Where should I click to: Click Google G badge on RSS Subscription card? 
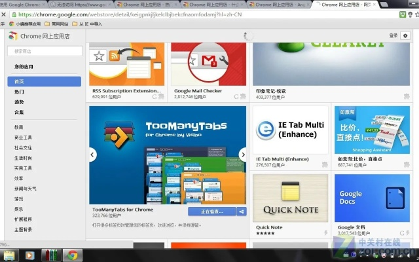155,97
